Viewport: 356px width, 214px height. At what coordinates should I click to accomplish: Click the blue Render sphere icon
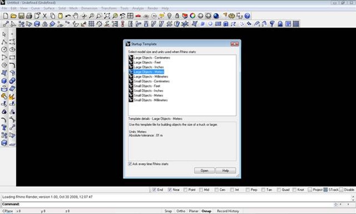(x=216, y=16)
